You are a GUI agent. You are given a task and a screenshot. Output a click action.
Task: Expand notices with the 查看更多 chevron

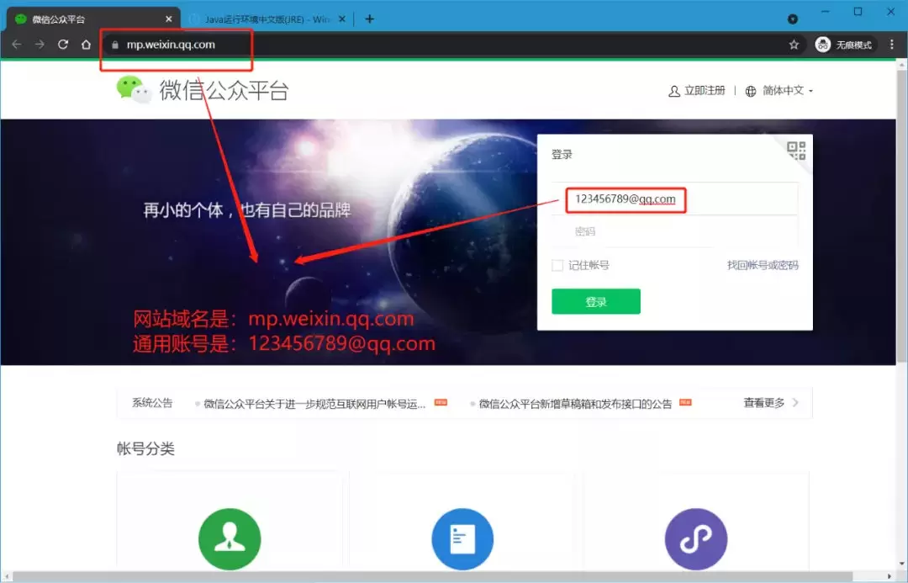pos(795,403)
